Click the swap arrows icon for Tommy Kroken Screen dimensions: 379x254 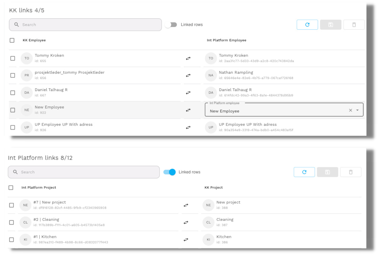pyautogui.click(x=188, y=58)
